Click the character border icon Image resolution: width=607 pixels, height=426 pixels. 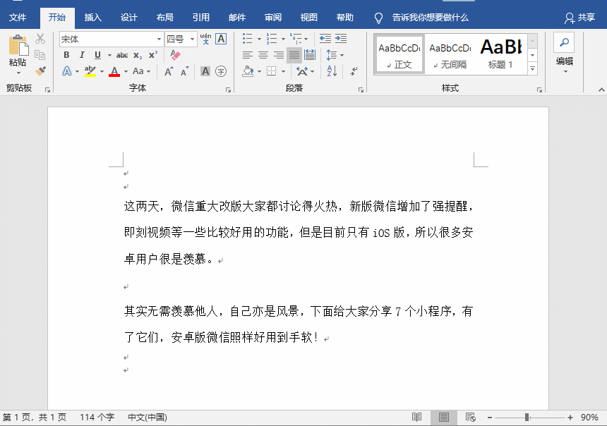[x=221, y=39]
